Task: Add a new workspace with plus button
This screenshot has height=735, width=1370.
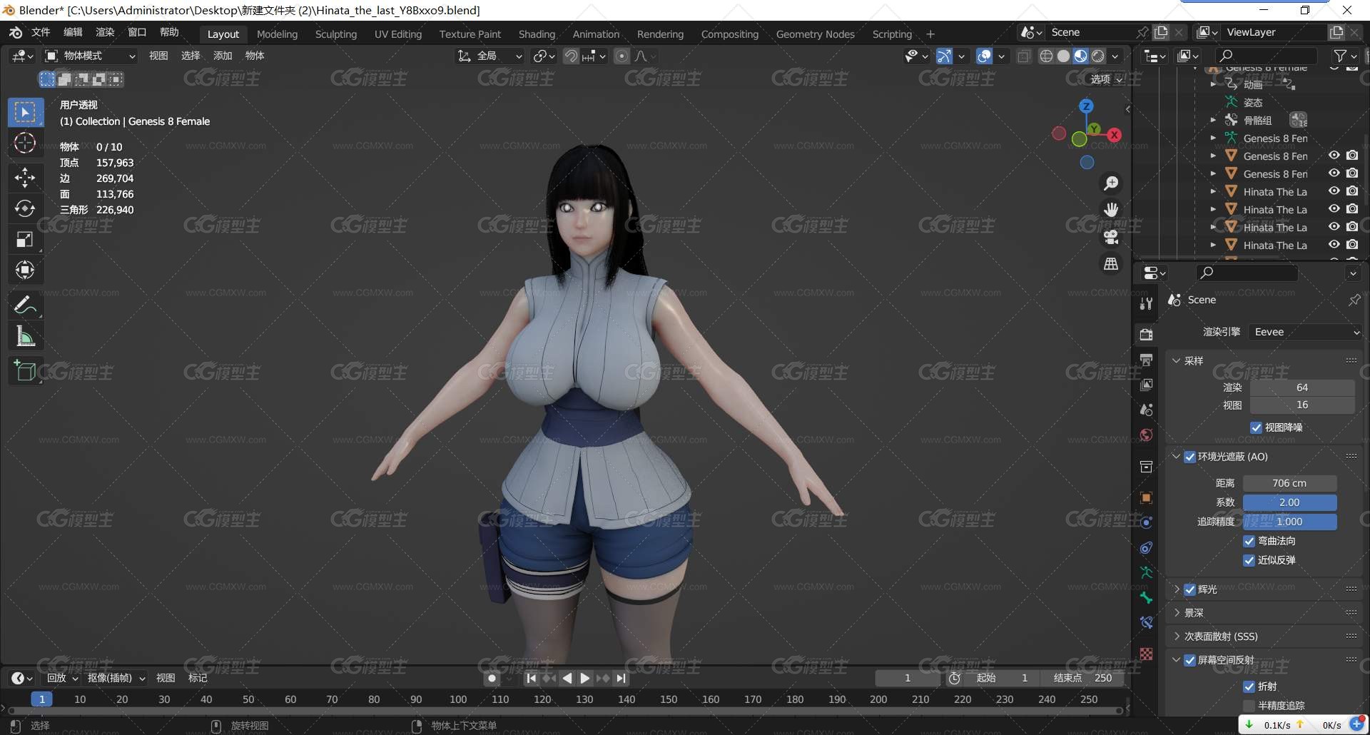Action: point(930,34)
